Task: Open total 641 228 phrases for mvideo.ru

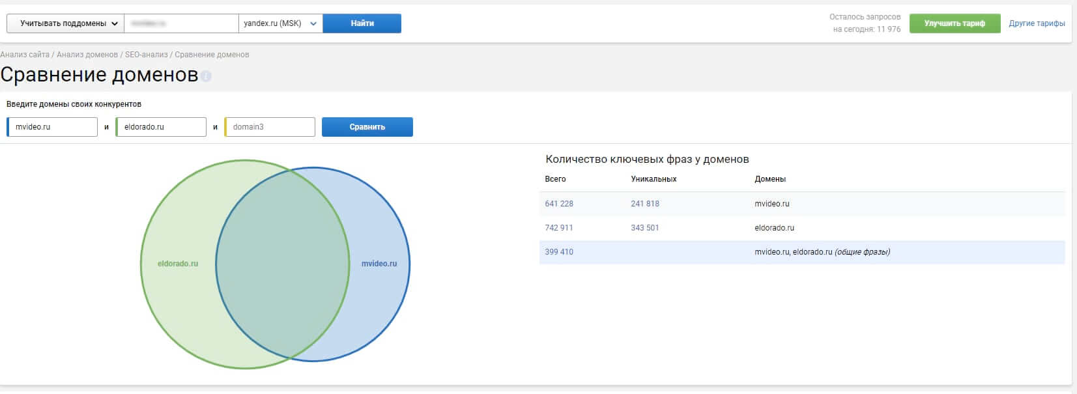Action: (559, 204)
